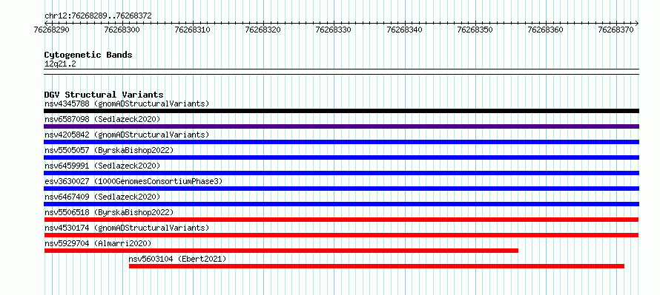Click label nsv4530174 (gnomADStructuralVariants)
The image size is (660, 295).
127,228
